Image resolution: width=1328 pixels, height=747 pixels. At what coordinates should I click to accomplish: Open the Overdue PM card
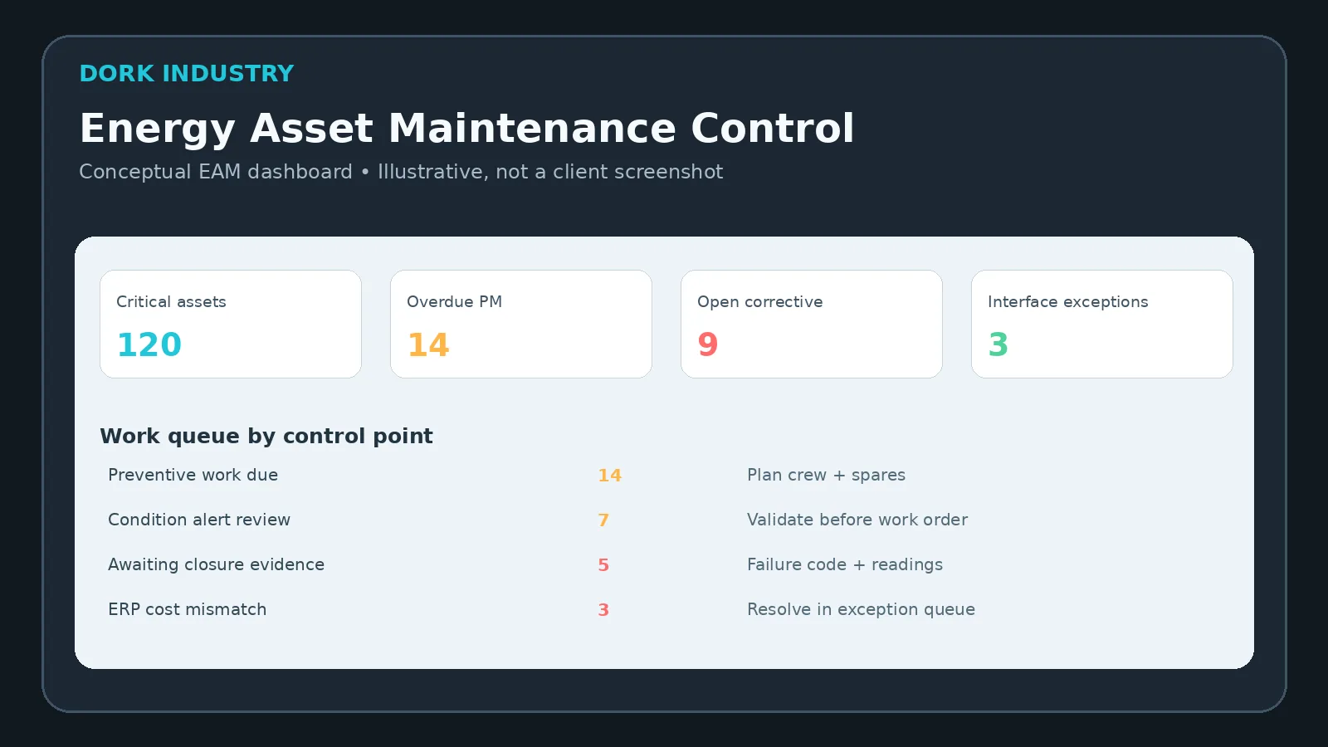coord(521,324)
